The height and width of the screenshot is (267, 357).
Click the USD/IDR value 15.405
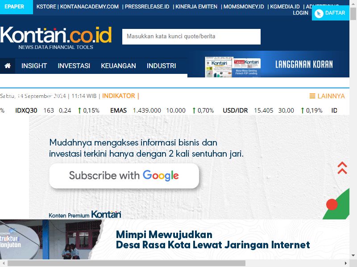point(264,110)
